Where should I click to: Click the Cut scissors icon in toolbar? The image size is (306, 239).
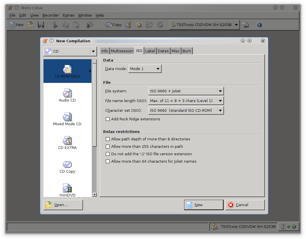(x=55, y=25)
